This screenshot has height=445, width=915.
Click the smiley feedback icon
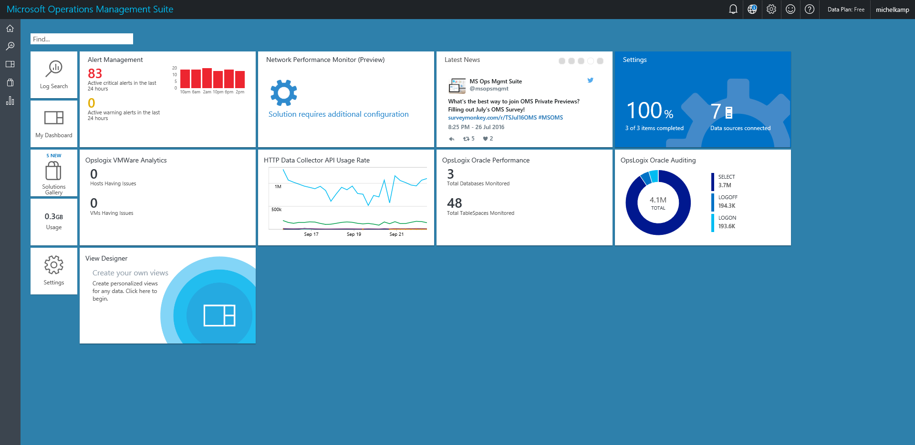790,10
